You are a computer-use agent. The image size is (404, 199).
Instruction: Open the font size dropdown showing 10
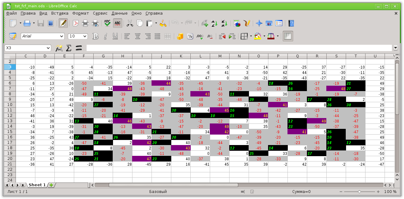point(85,36)
